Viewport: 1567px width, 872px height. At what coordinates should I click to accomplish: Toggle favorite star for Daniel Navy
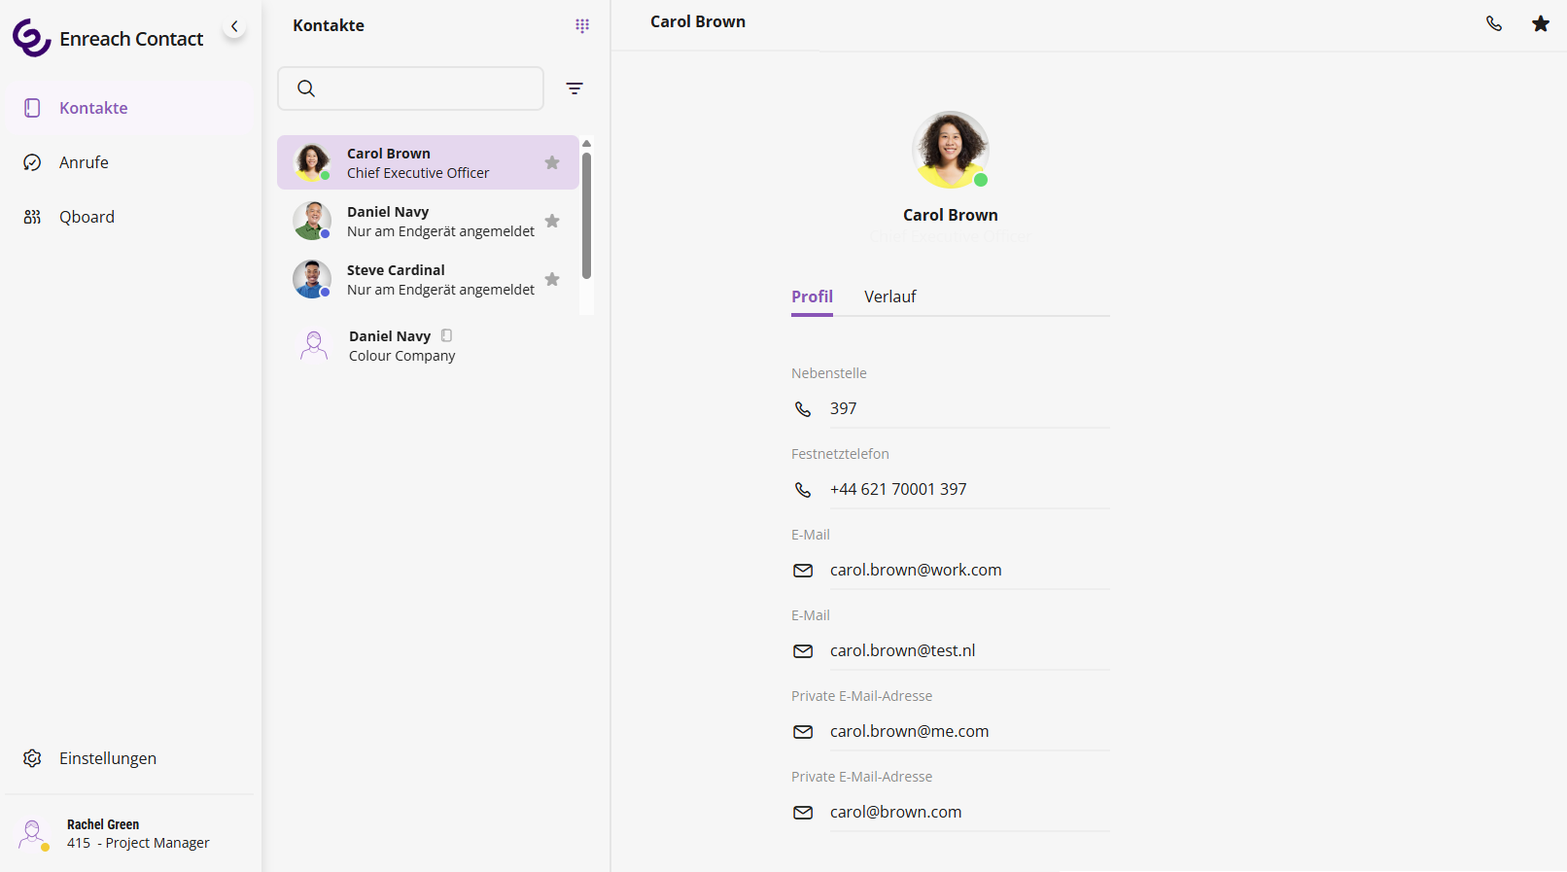coord(552,221)
